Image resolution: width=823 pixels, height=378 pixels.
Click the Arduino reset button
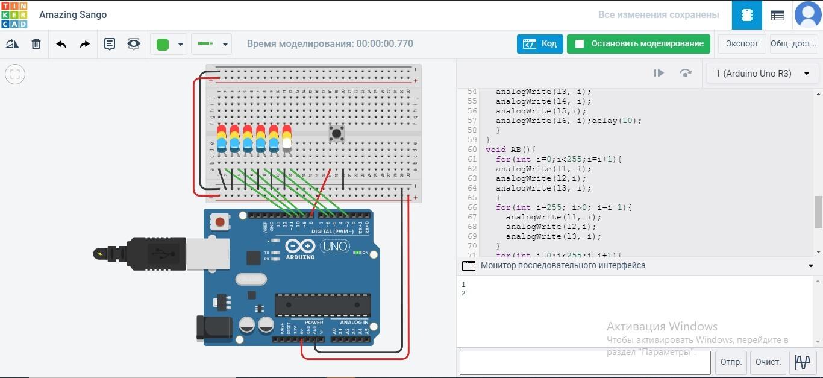coord(220,222)
